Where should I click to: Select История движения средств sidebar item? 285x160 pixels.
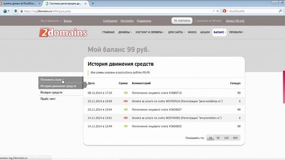[x=61, y=86]
